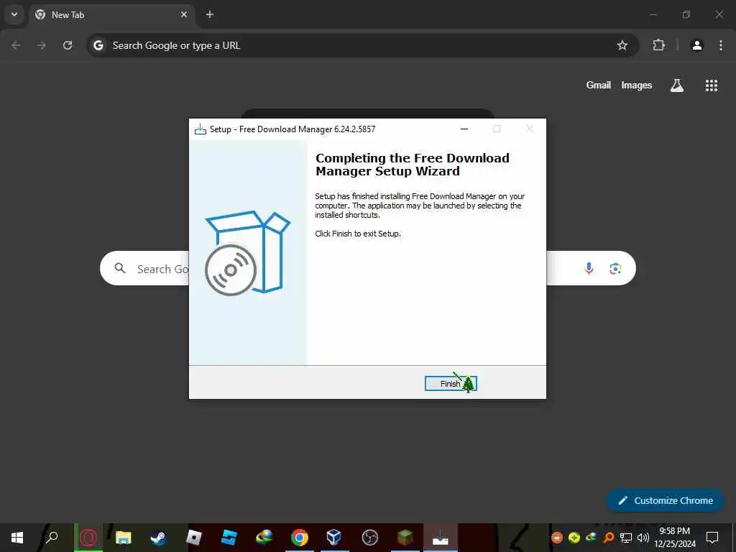Image resolution: width=736 pixels, height=552 pixels.
Task: Start voice search with microphone icon
Action: (589, 268)
